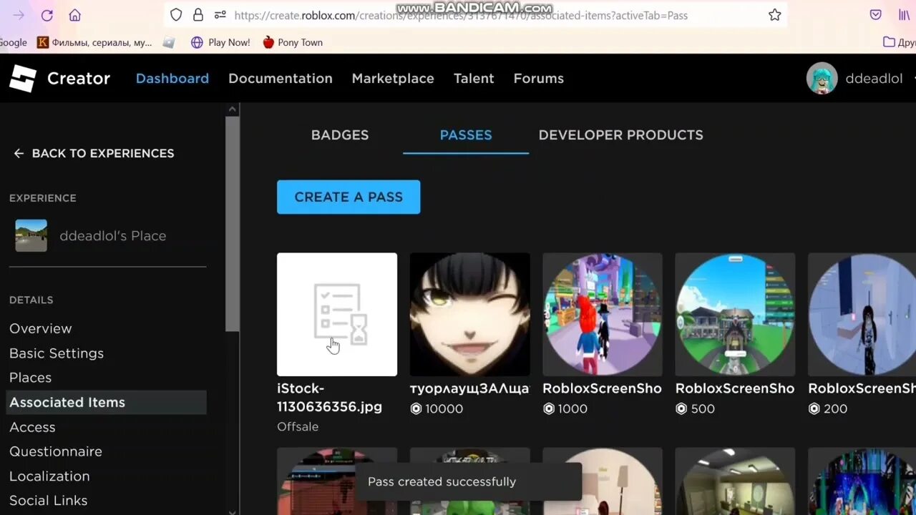The height and width of the screenshot is (515, 916).
Task: Select the Passes tab
Action: pyautogui.click(x=466, y=135)
